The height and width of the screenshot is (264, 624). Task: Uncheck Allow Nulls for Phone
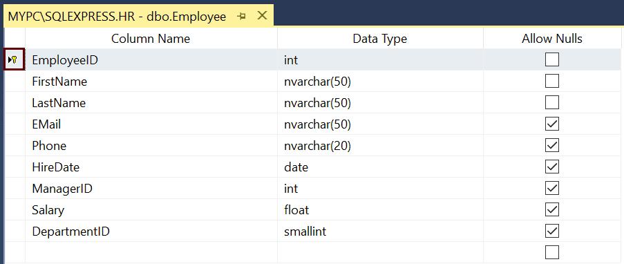pos(552,145)
